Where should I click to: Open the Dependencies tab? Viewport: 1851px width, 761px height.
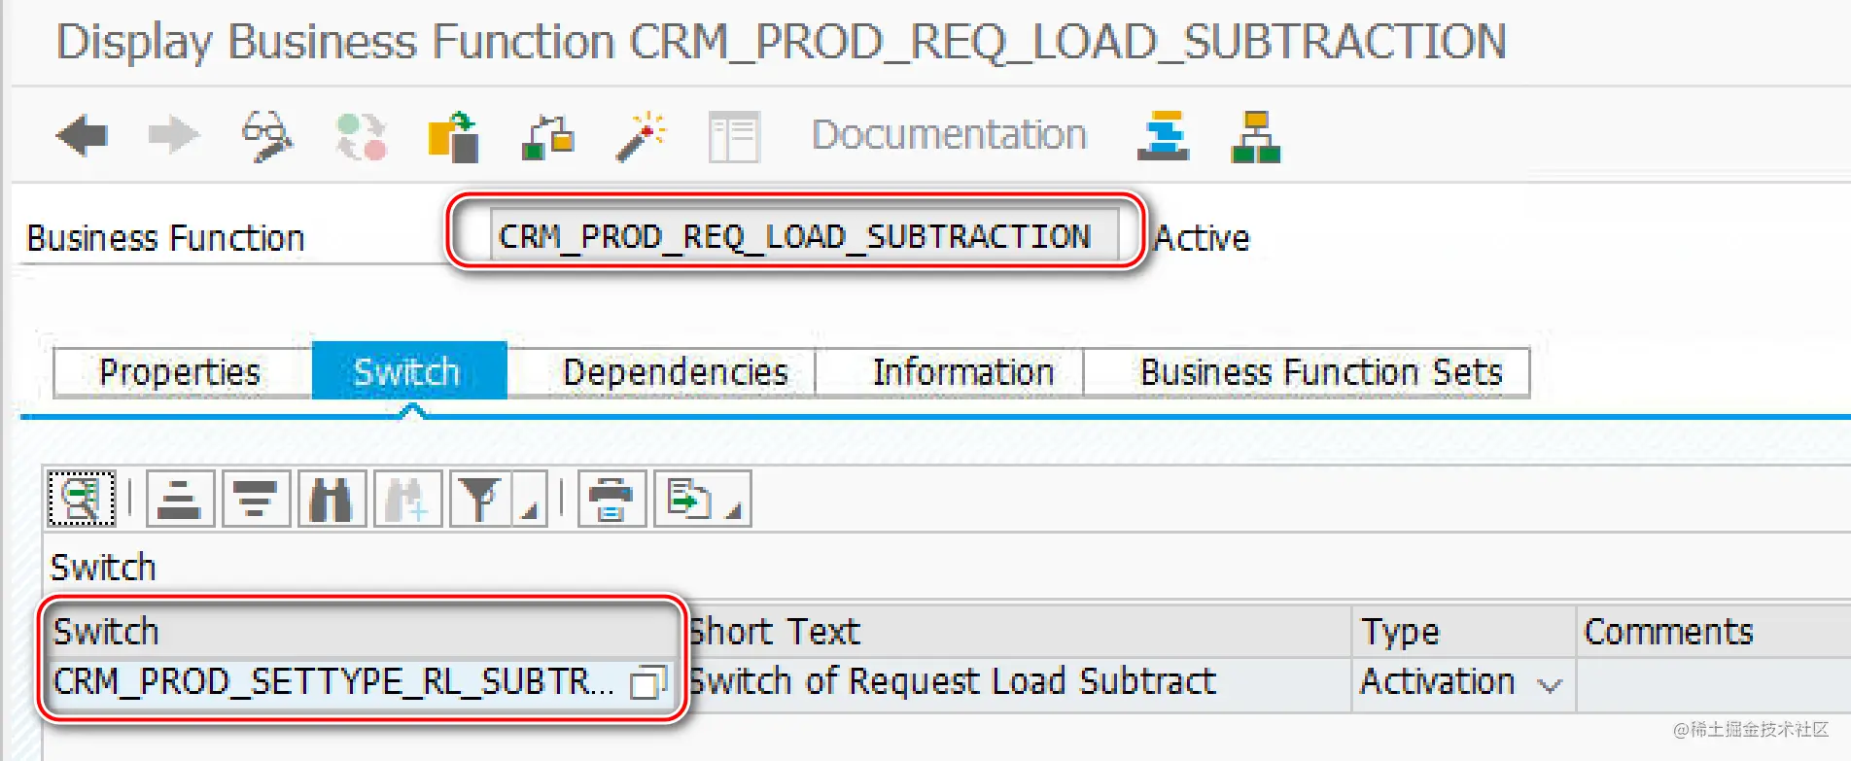675,372
